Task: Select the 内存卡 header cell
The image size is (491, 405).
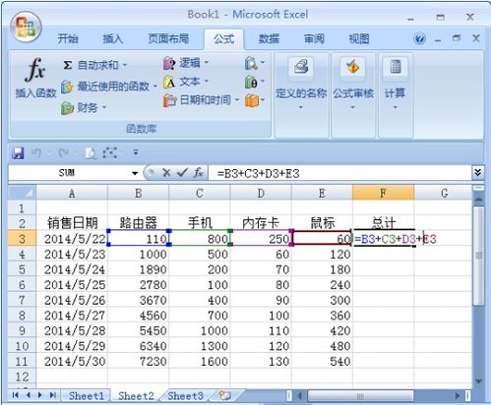Action: click(x=261, y=223)
